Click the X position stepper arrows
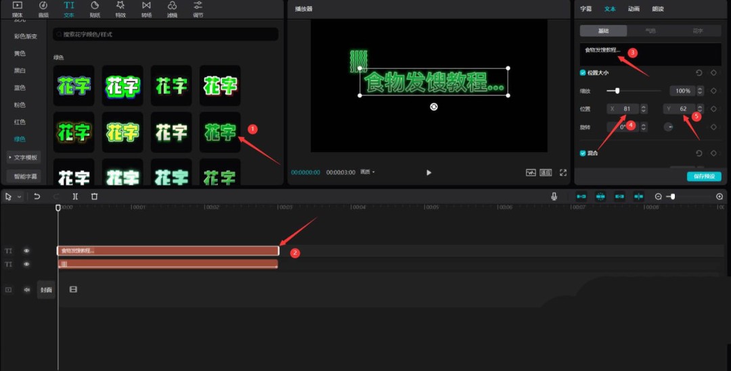This screenshot has height=371, width=731. coord(644,109)
